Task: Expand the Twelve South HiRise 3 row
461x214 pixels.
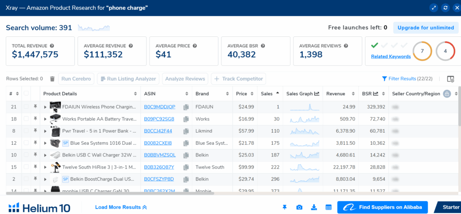Action: [x=45, y=167]
